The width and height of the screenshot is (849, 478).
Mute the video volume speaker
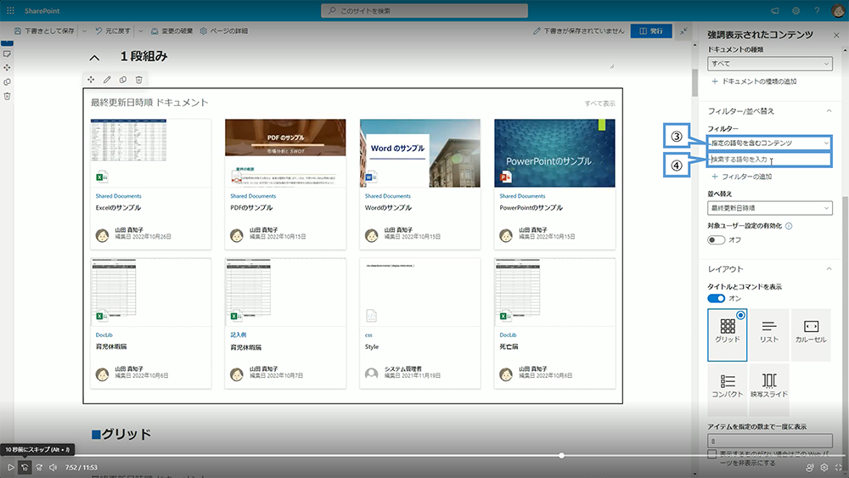[x=53, y=467]
